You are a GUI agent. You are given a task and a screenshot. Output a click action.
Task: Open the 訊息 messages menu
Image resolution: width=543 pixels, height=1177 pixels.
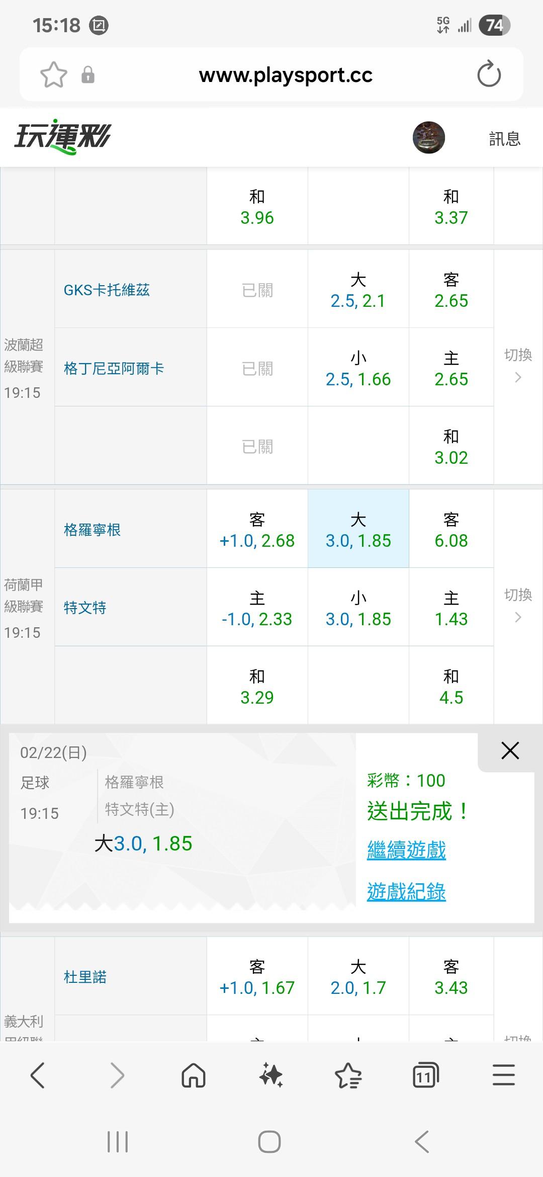(x=504, y=138)
